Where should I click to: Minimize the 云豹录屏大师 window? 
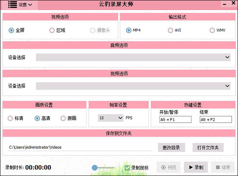(x=225, y=4)
